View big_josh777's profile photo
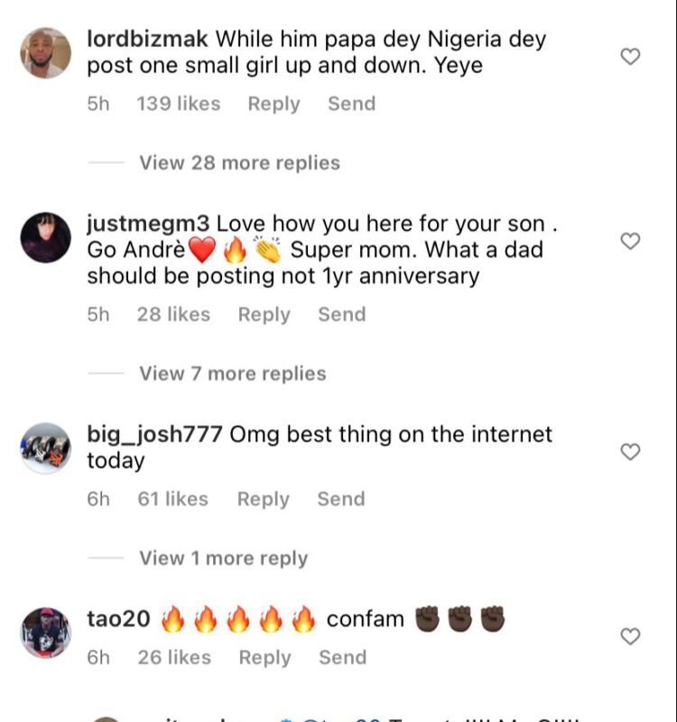 45,449
